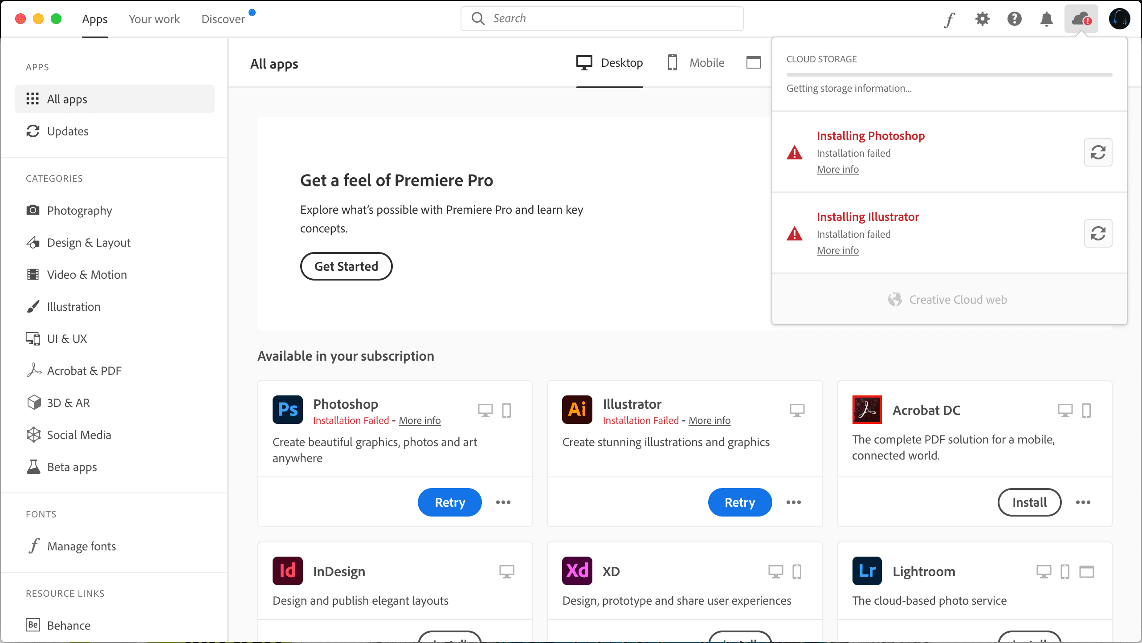Click the Photoshop app icon
The width and height of the screenshot is (1142, 643).
tap(288, 410)
